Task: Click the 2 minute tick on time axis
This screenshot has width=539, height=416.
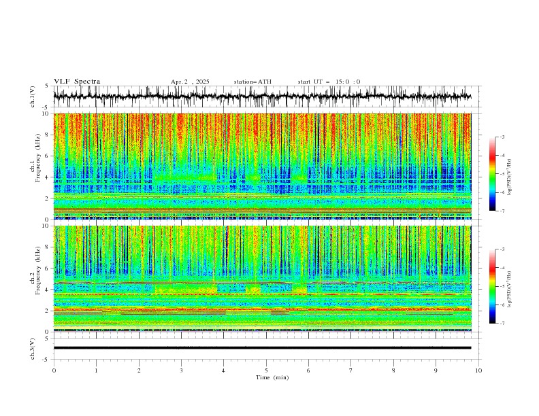Action: click(139, 370)
